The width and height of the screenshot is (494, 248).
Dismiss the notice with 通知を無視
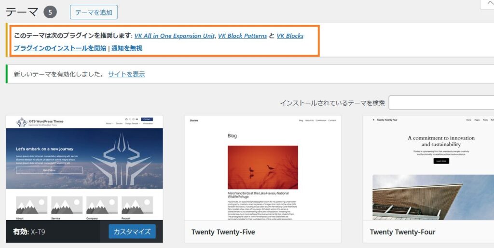127,48
